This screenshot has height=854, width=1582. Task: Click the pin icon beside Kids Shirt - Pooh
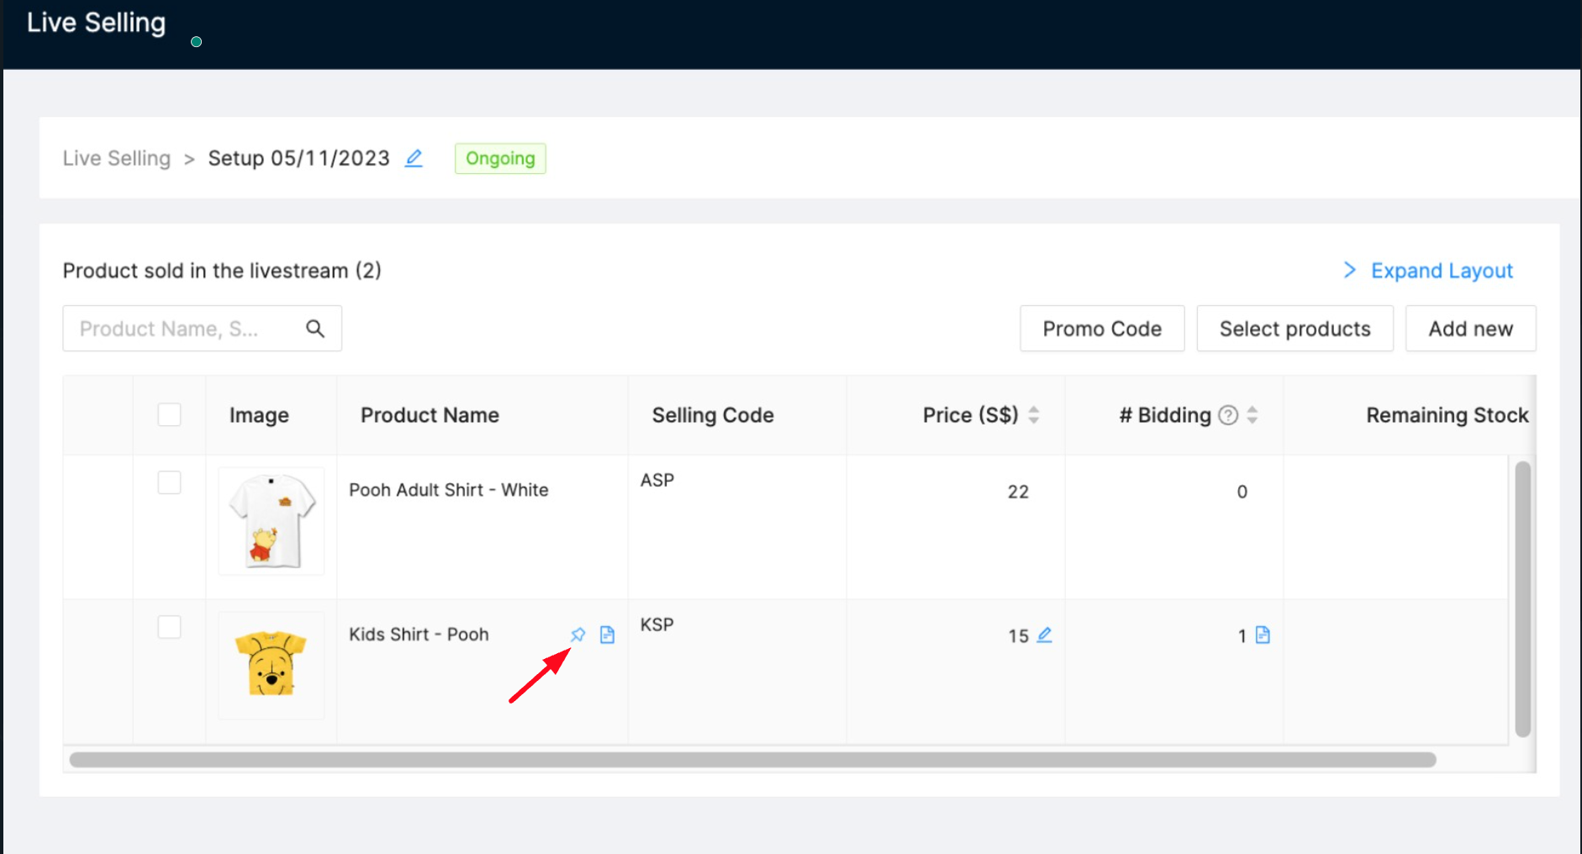(x=577, y=635)
